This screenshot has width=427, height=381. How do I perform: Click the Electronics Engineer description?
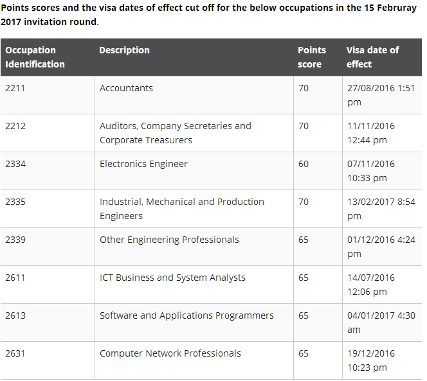coord(143,164)
